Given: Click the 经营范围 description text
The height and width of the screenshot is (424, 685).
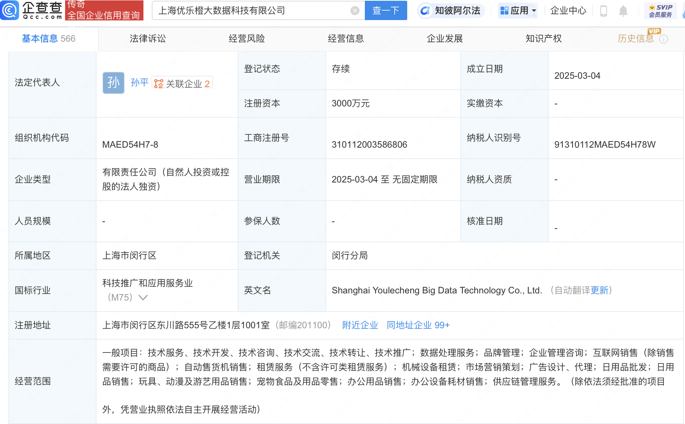Looking at the screenshot, I should [x=388, y=381].
